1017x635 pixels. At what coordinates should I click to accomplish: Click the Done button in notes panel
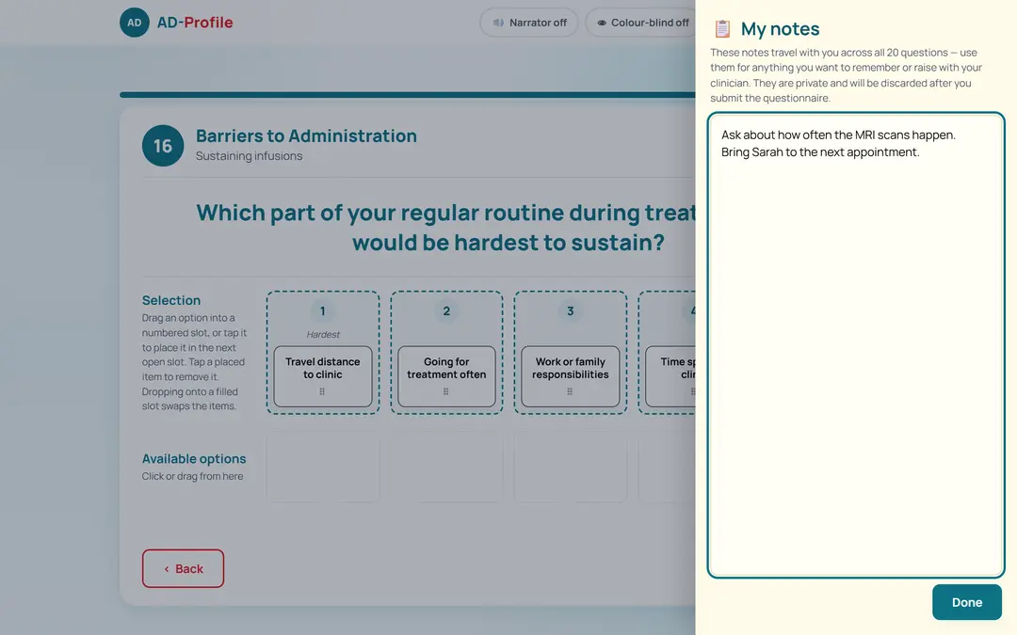click(966, 602)
